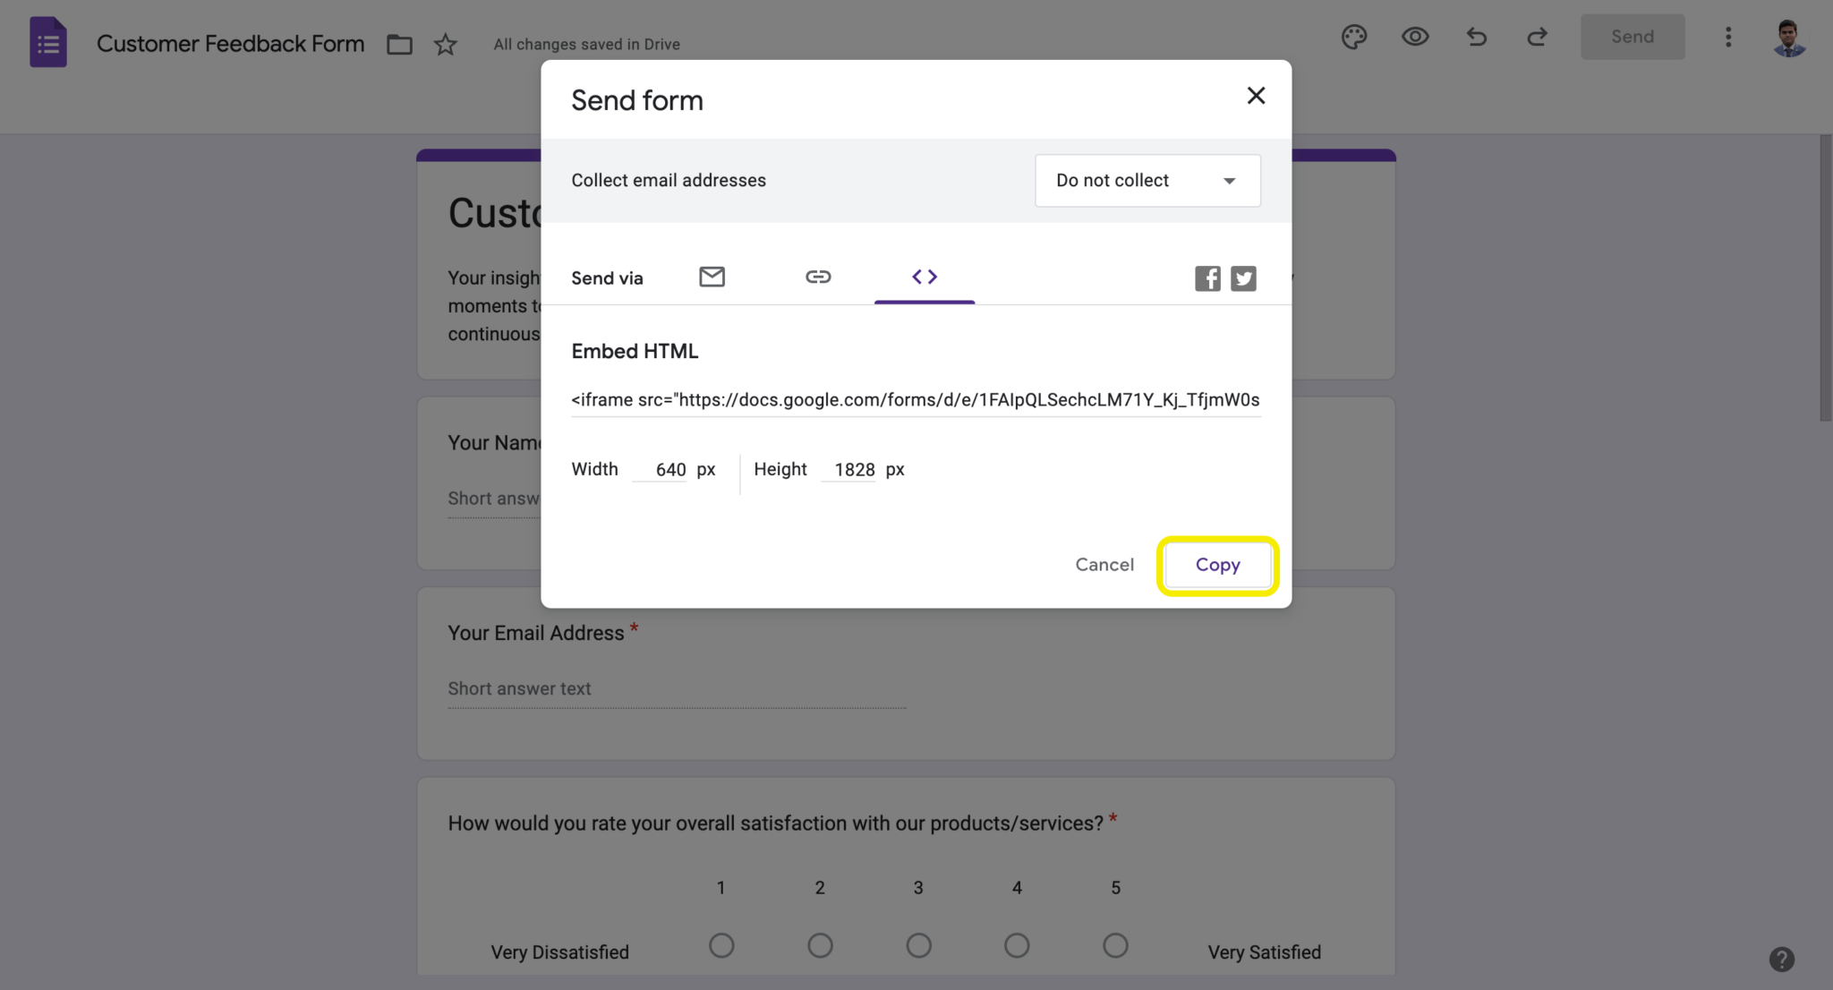Click the Width px input field
Viewport: 1833px width, 990px height.
(x=660, y=469)
